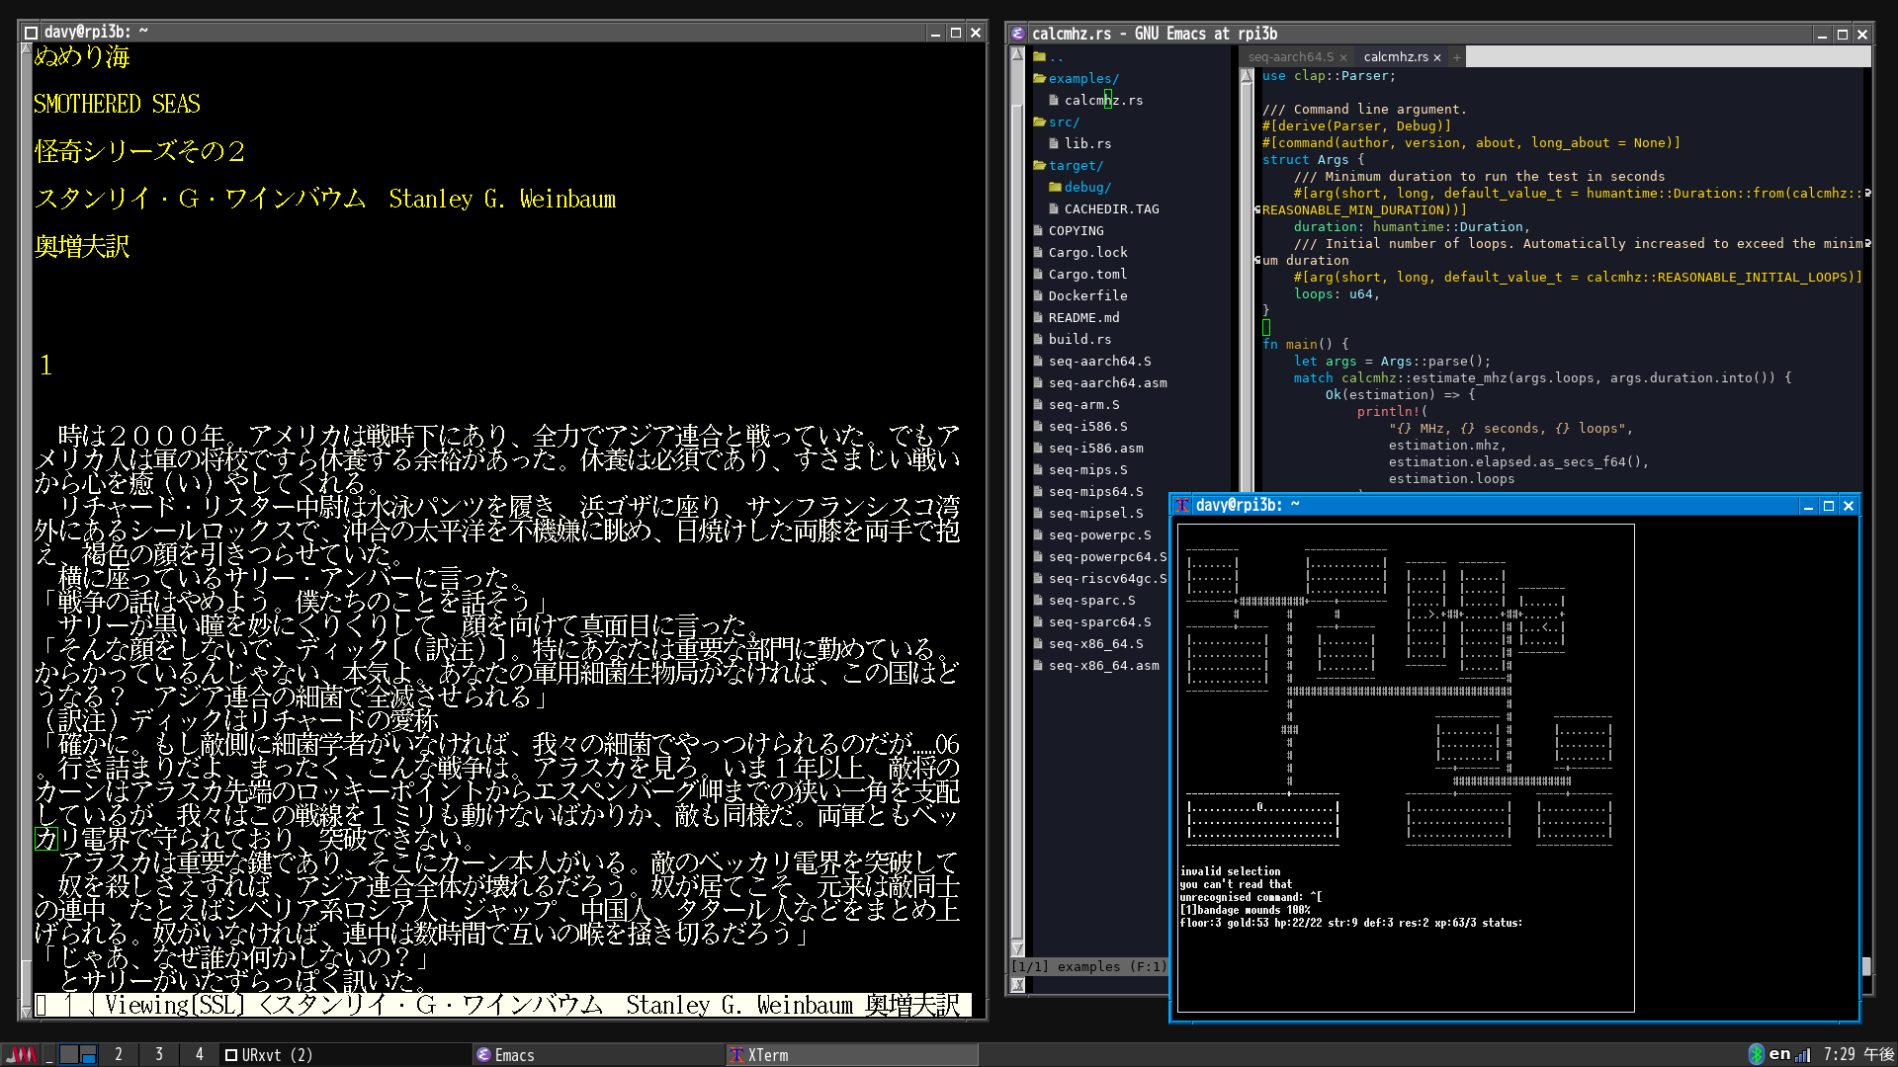Close the seq-aarch64.S tab with its x

pos(1343,57)
